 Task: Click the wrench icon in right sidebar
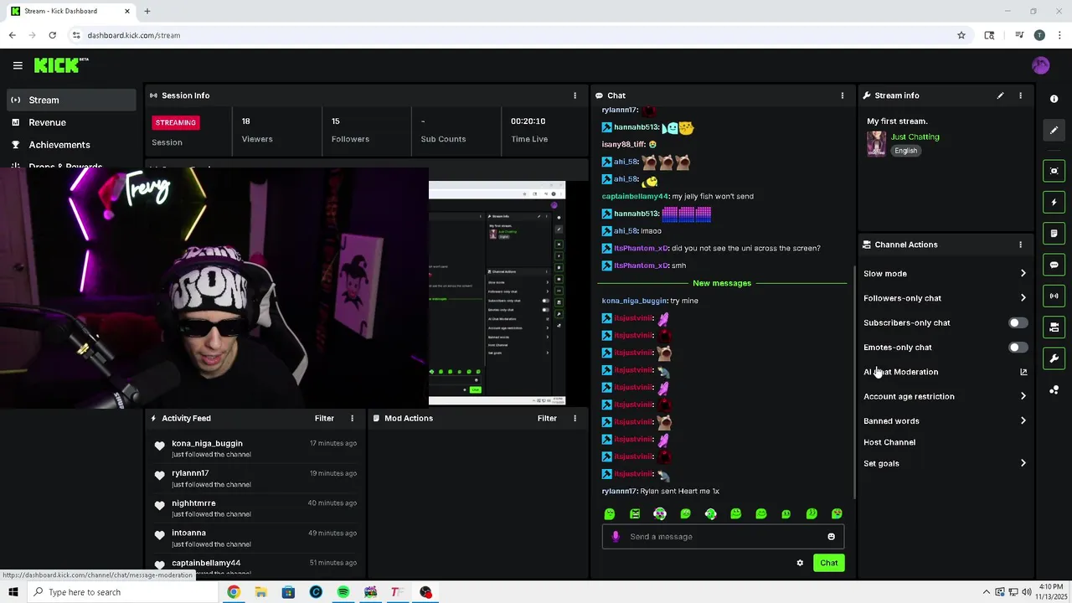point(1054,358)
